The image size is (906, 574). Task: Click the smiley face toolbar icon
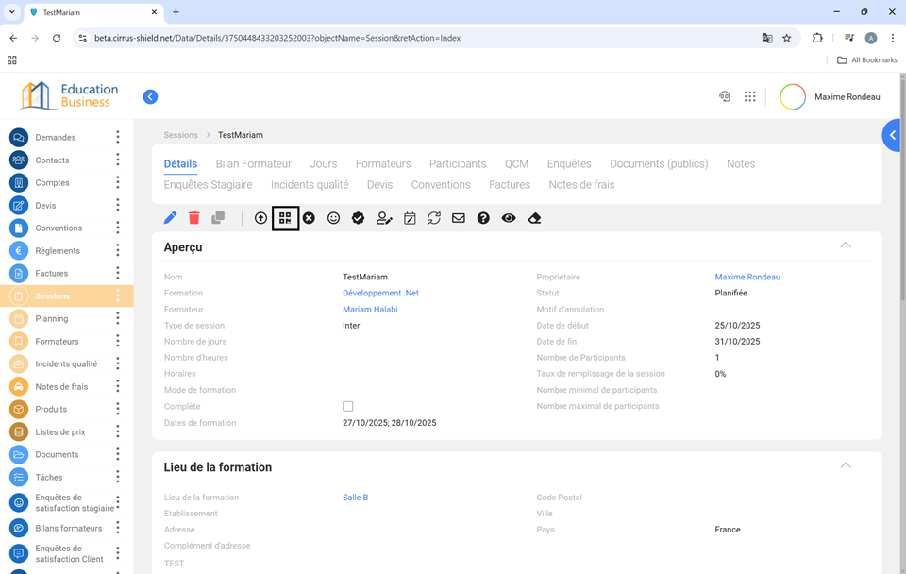click(333, 218)
